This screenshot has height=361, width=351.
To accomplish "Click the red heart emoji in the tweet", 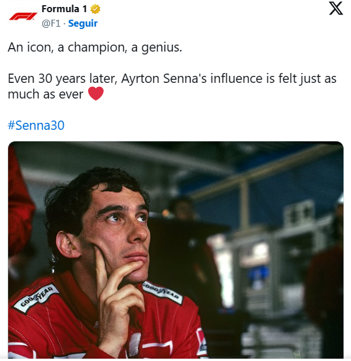I will click(x=96, y=93).
